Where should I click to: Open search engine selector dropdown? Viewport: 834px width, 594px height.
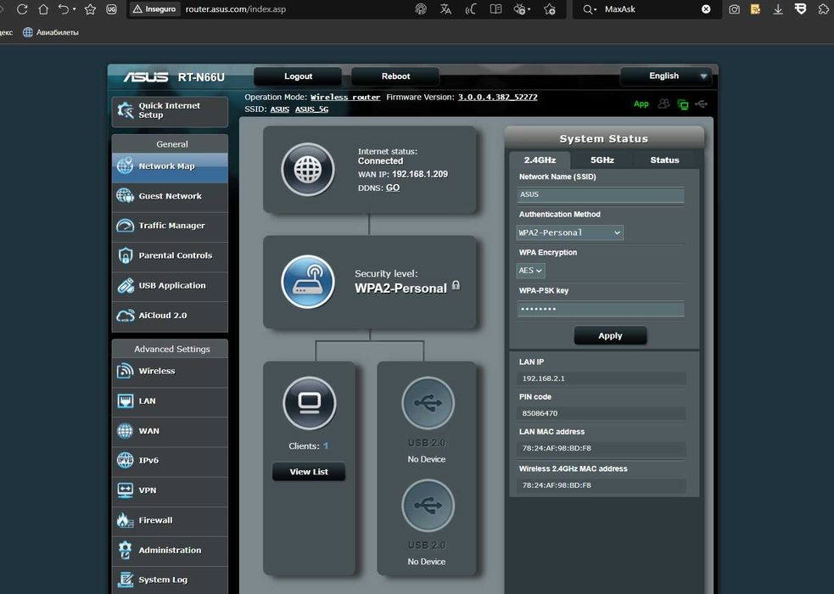point(588,9)
